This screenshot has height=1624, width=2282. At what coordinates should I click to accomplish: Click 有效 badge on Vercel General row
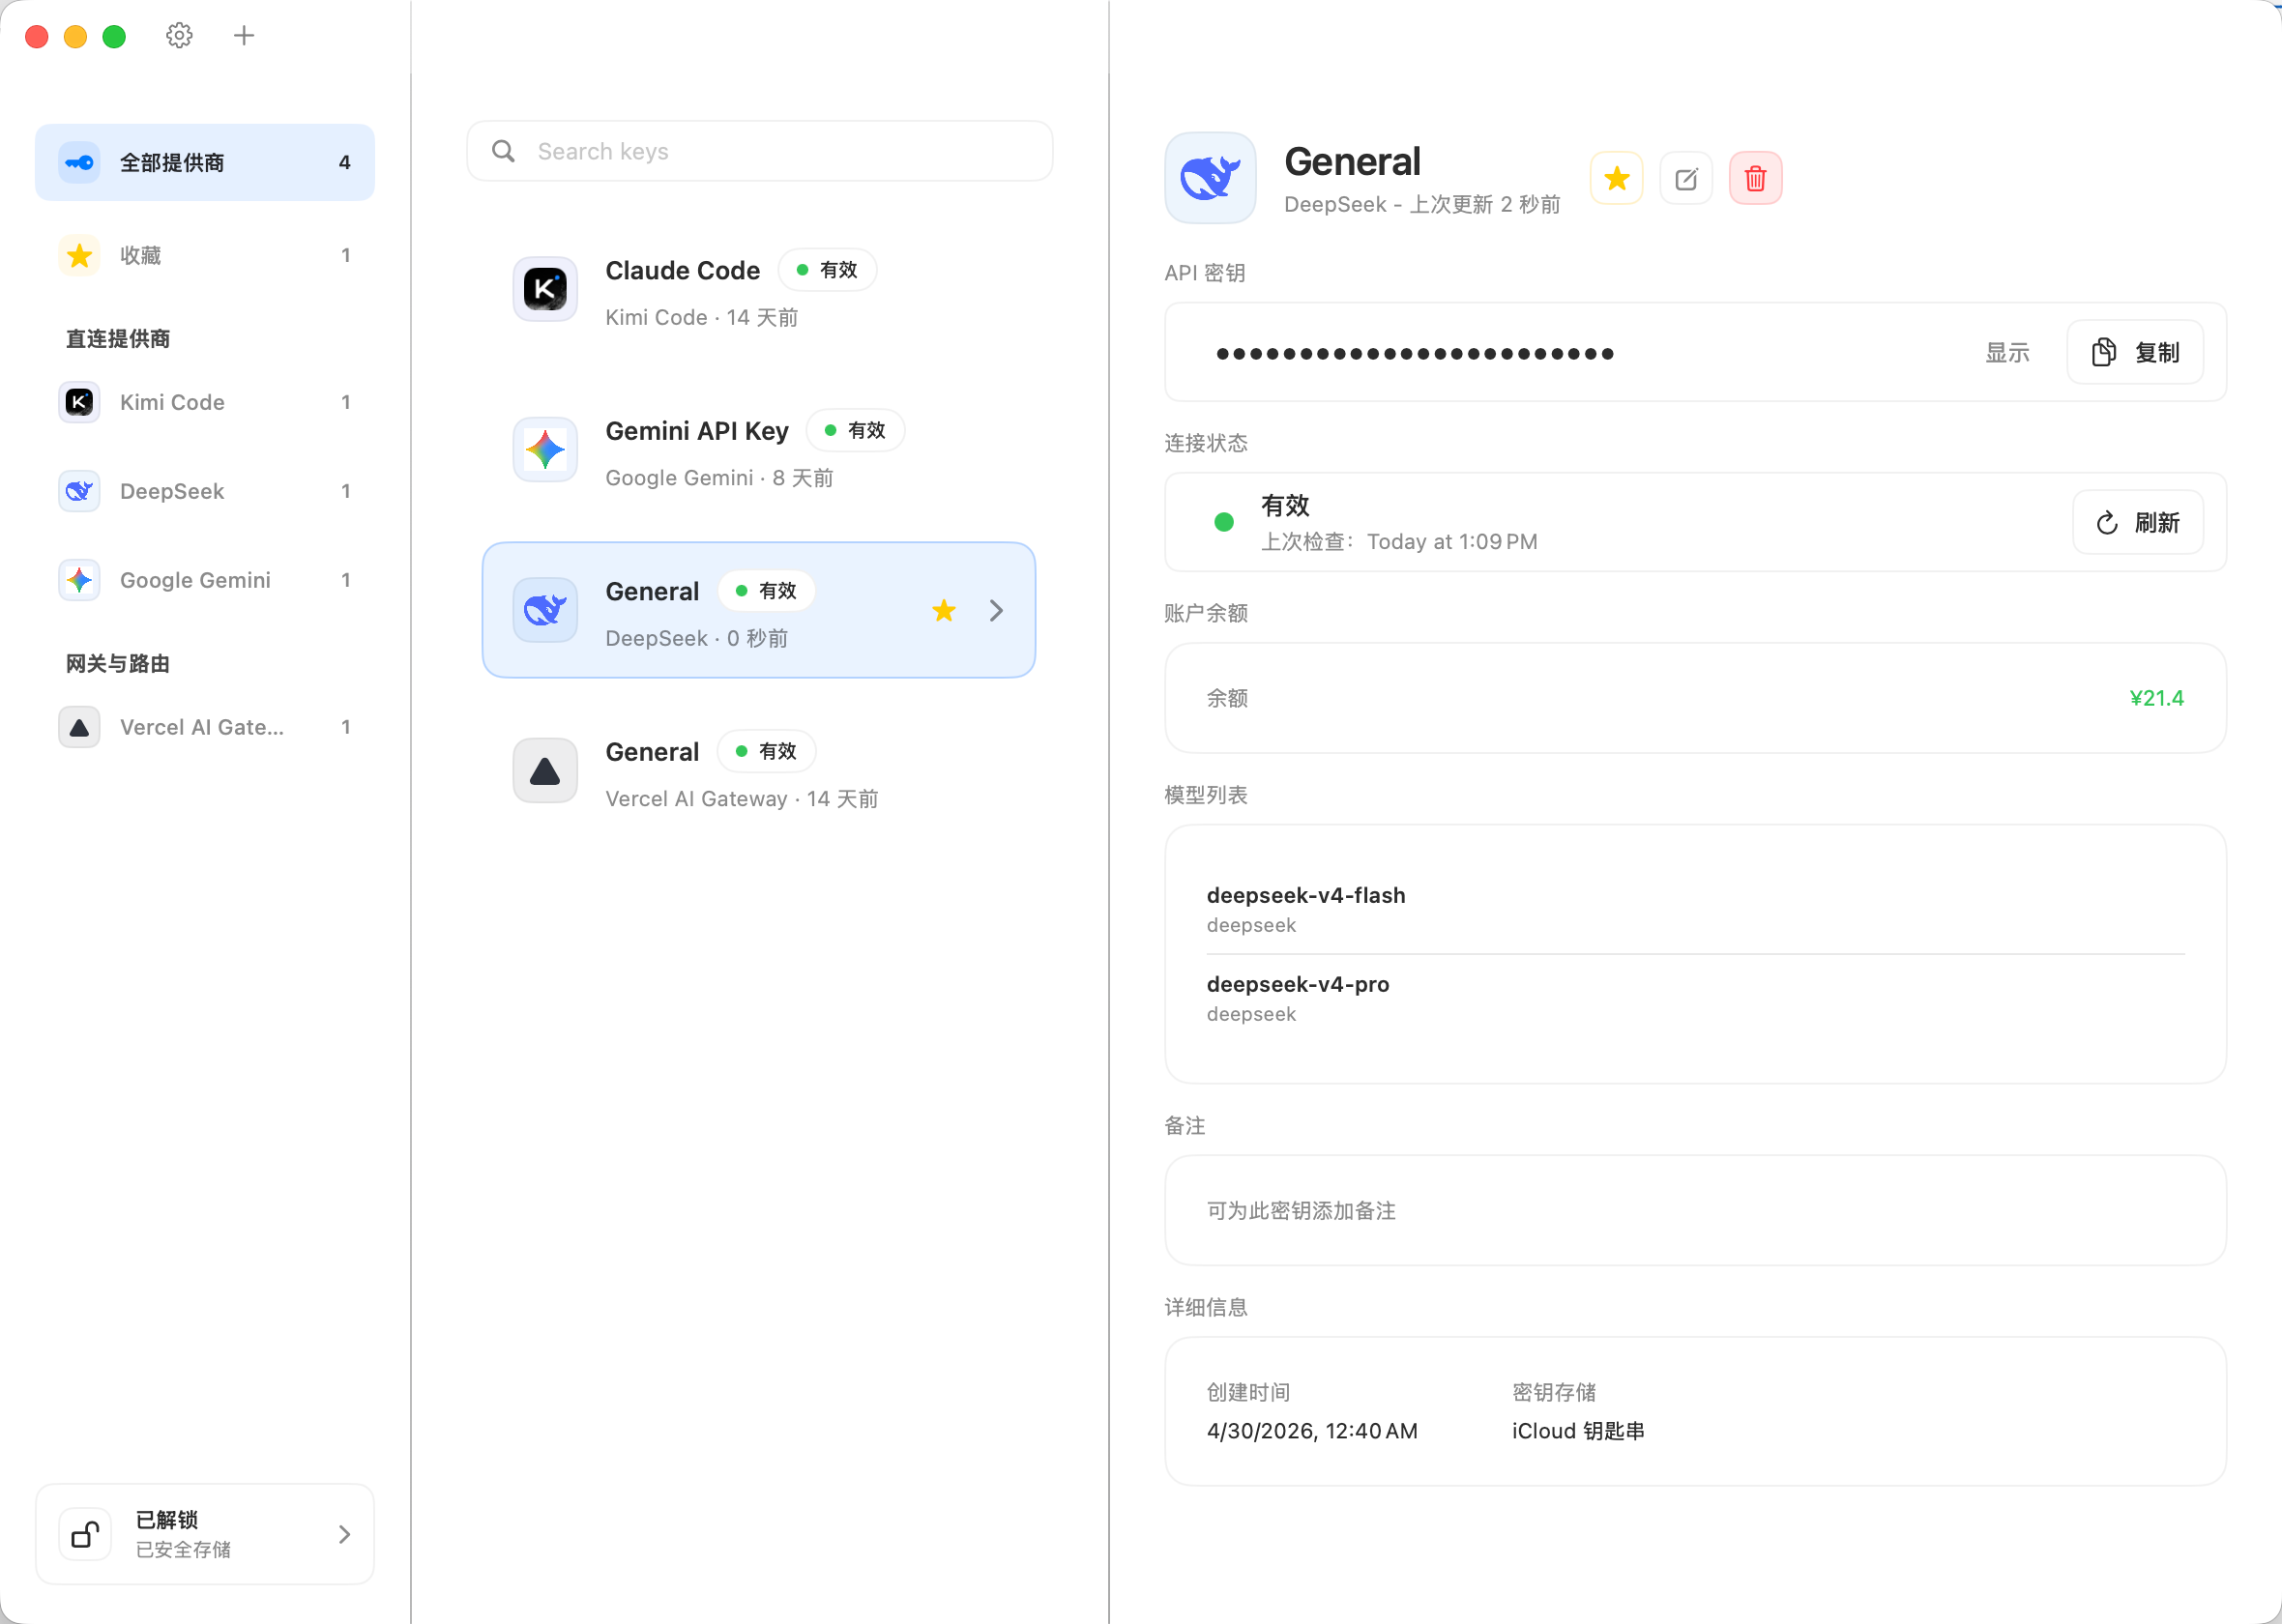(x=766, y=751)
